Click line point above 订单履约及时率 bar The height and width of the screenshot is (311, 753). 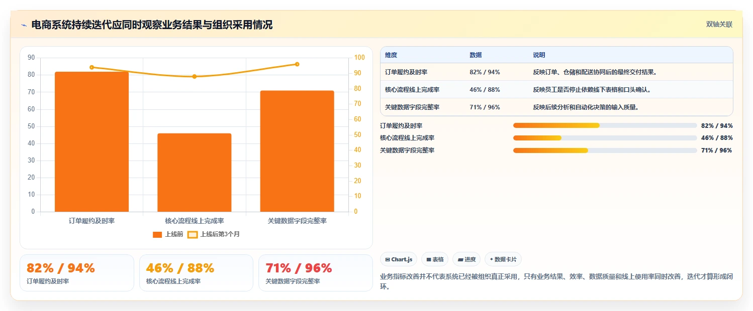91,67
